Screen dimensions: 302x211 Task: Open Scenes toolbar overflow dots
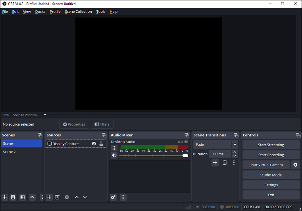42,197
